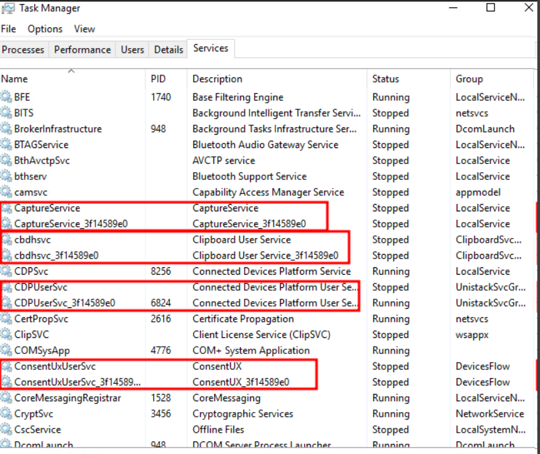
Task: Select the CryptSvc service gear icon
Action: click(x=6, y=414)
